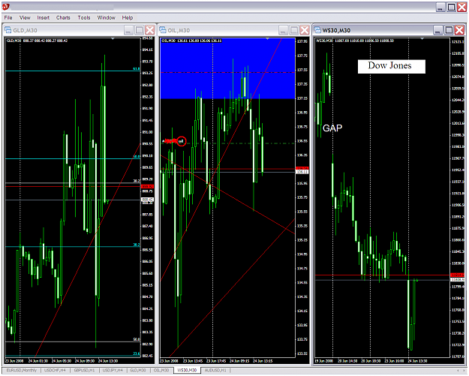The image size is (469, 376).
Task: Select the OIL,M30 tab at bottom
Action: [161, 370]
